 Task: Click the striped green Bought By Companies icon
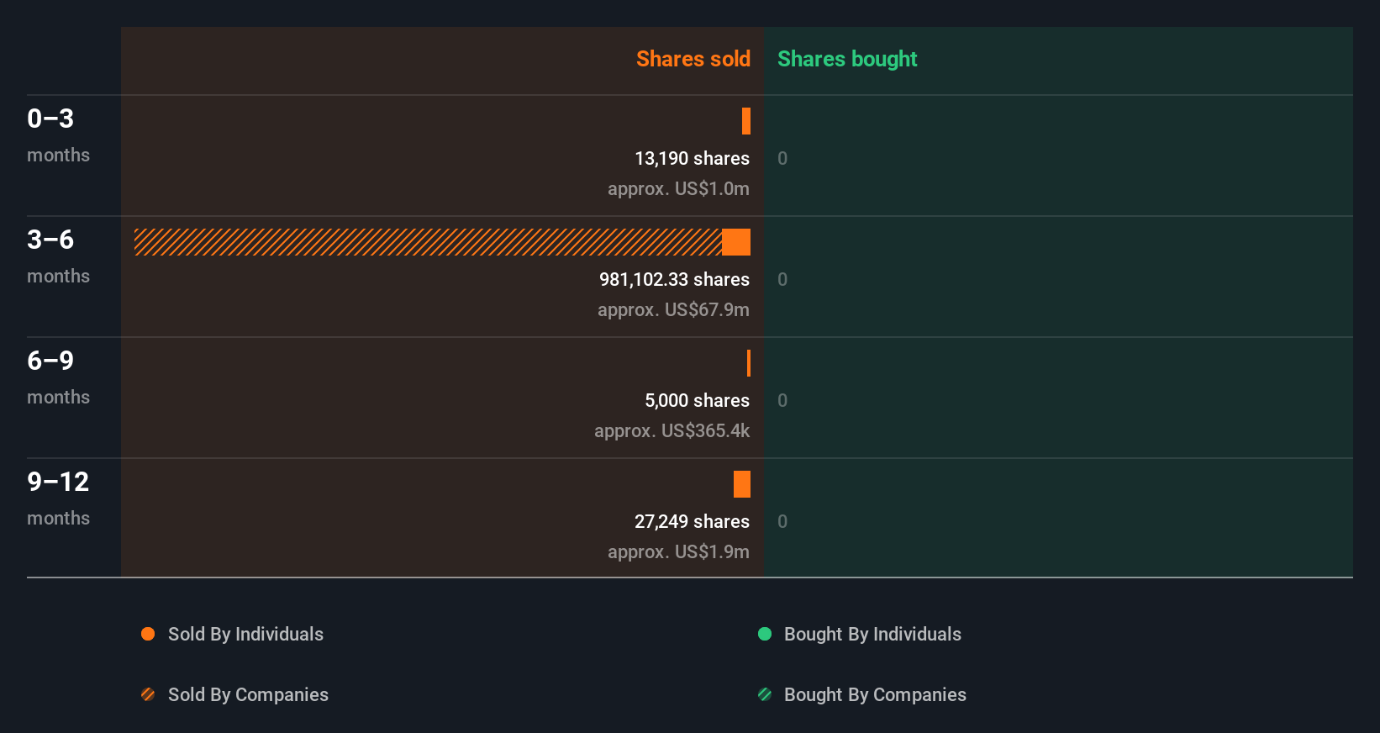(x=765, y=694)
